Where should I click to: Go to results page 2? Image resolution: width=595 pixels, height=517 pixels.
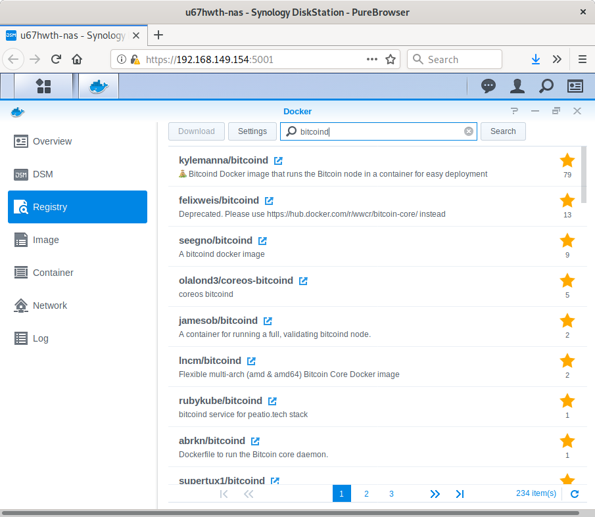(366, 493)
